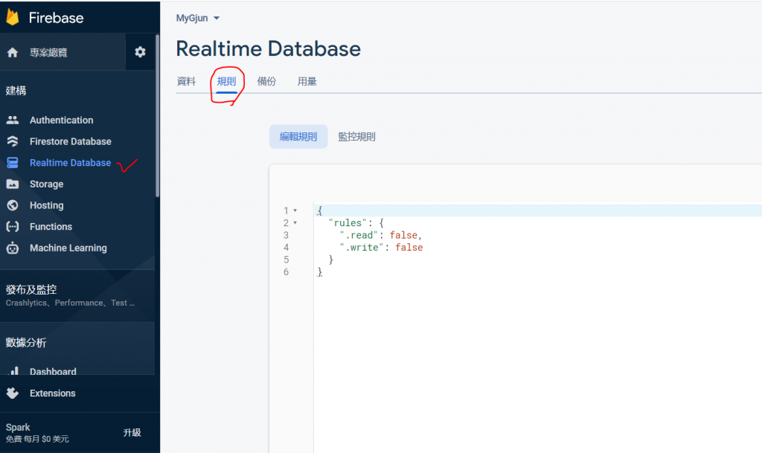The height and width of the screenshot is (453, 762).
Task: Switch to the 資料 tab
Action: click(x=186, y=81)
